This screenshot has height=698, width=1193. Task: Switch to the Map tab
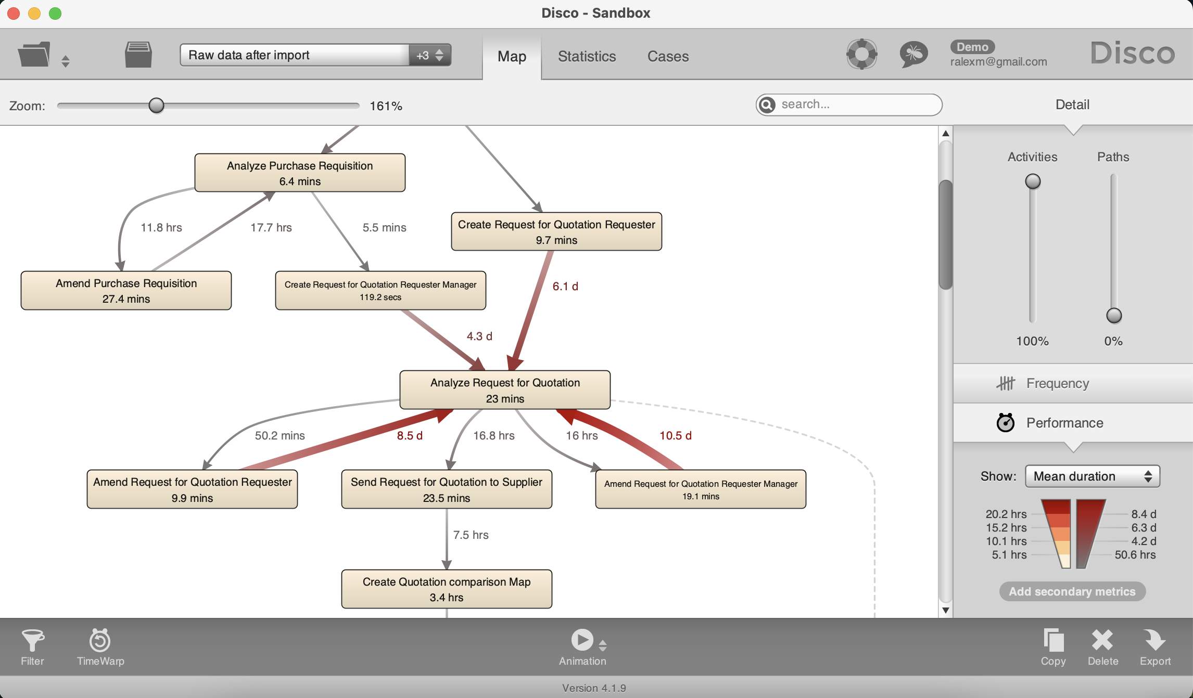512,56
